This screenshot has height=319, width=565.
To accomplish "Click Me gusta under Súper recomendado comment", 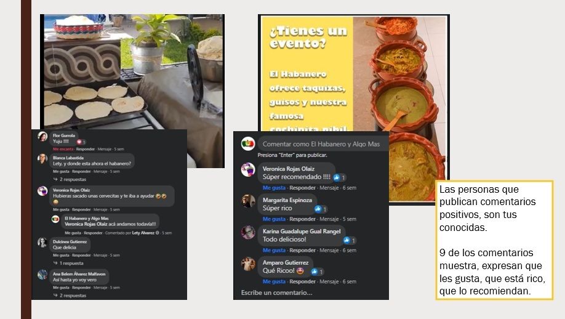I will [x=274, y=188].
